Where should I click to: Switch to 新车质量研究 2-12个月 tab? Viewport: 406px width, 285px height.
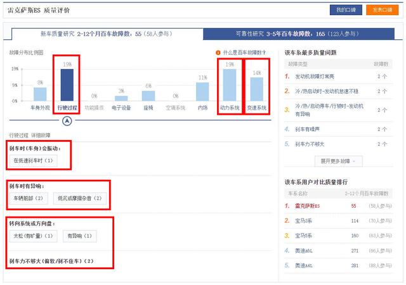(107, 34)
